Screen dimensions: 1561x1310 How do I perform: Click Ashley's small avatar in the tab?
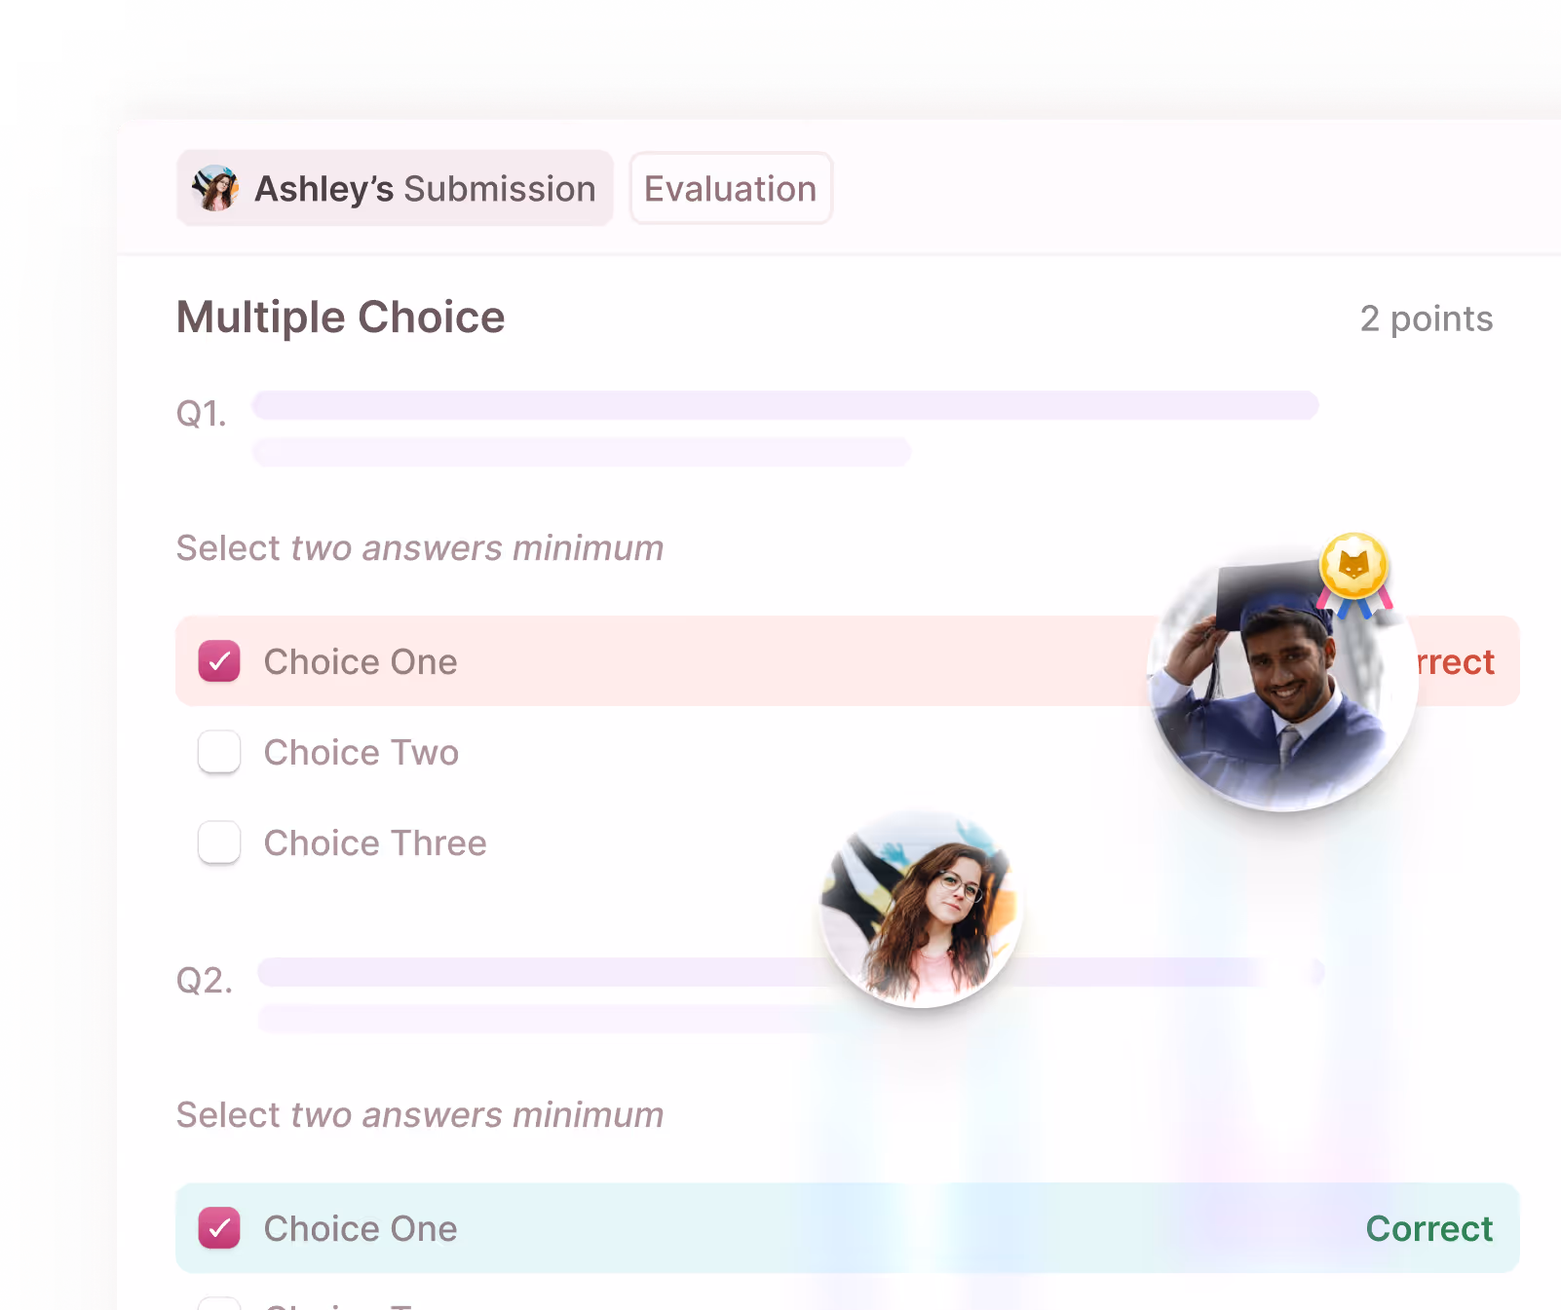(215, 188)
